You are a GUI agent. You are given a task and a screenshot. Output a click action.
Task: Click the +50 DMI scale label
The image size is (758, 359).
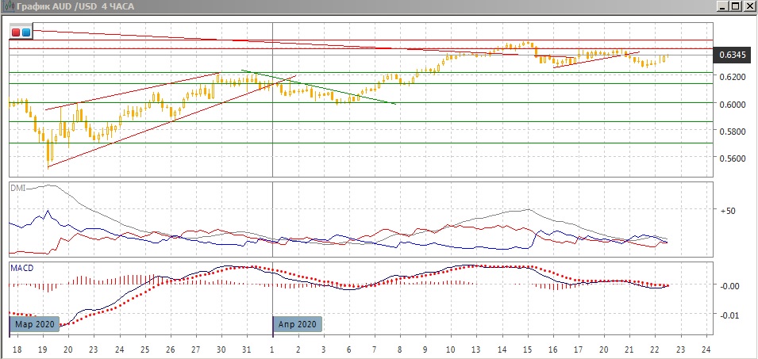tap(726, 211)
